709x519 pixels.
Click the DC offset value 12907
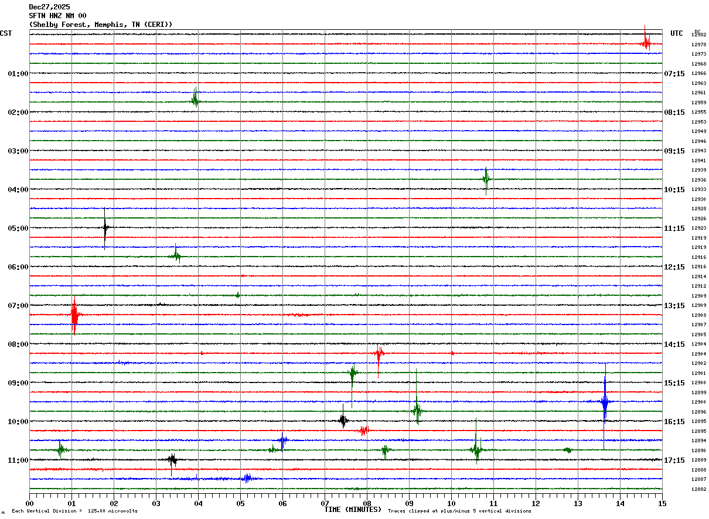tap(698, 325)
